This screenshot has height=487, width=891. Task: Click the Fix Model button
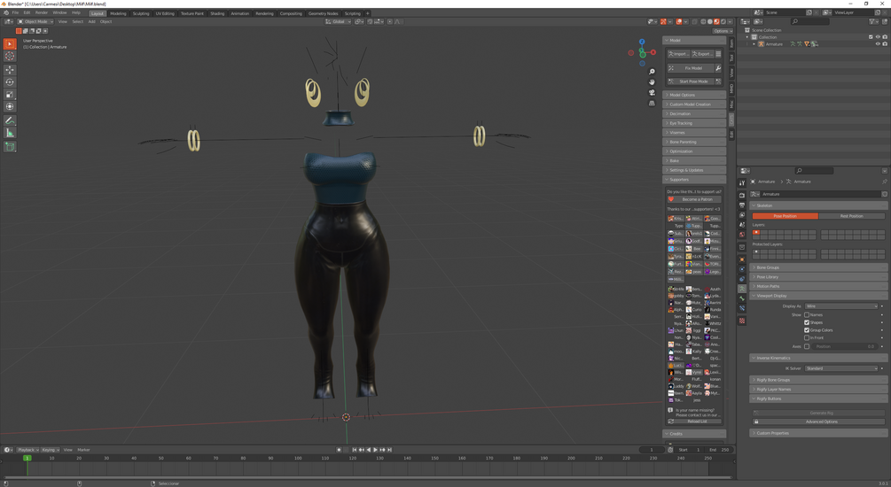[x=690, y=68]
